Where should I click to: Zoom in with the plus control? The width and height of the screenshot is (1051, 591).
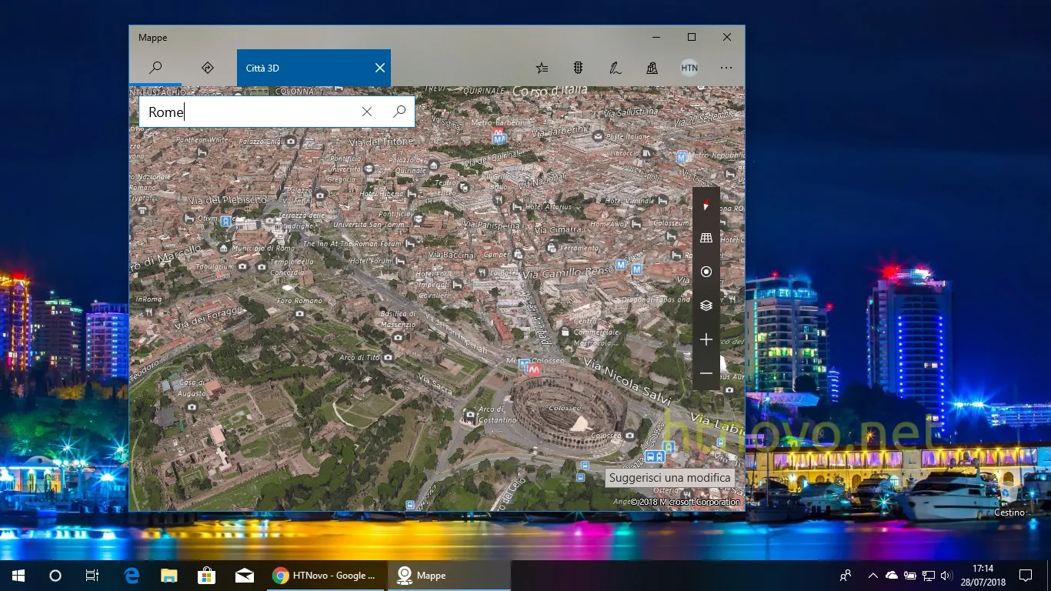click(706, 339)
